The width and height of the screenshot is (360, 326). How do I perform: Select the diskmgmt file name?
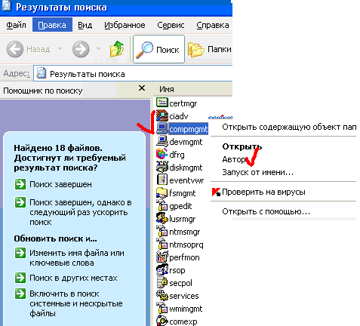click(186, 168)
